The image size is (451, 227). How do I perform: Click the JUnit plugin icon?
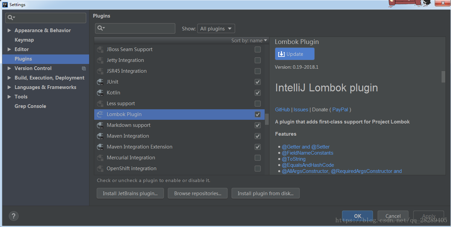(100, 82)
